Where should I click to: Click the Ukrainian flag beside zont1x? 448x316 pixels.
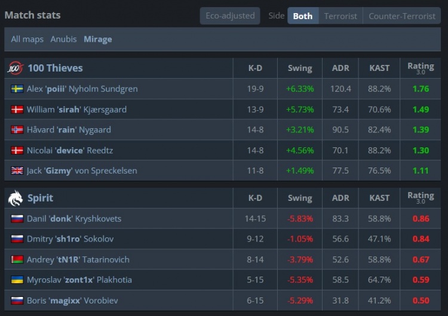(17, 280)
